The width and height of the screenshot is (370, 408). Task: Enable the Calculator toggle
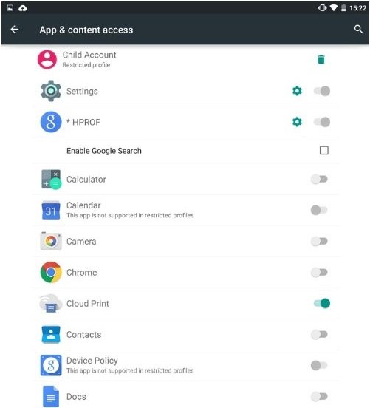coord(319,179)
